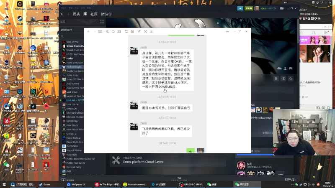Go back in Steam navigation
This screenshot has width=335, height=188.
[x=62, y=14]
